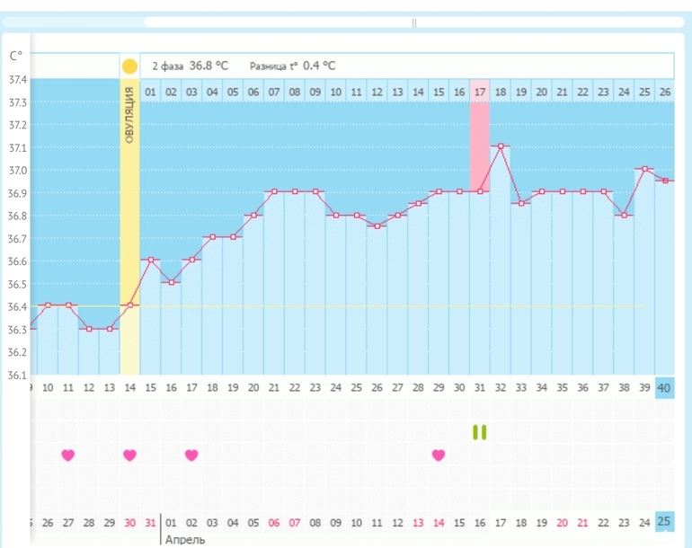Click the 37.1 peak temperature point

click(x=501, y=146)
